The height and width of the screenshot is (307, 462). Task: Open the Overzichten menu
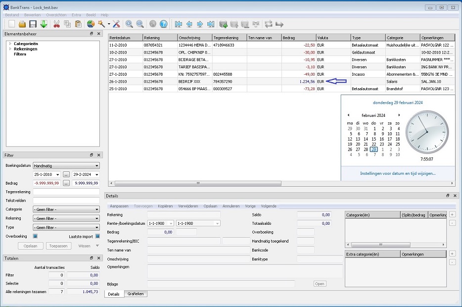pyautogui.click(x=56, y=15)
